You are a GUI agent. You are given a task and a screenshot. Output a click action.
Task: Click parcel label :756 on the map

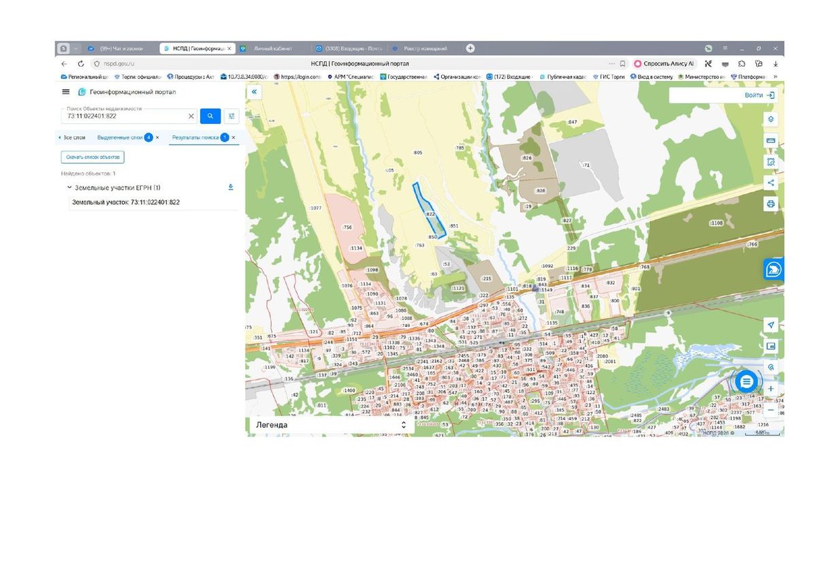347,227
